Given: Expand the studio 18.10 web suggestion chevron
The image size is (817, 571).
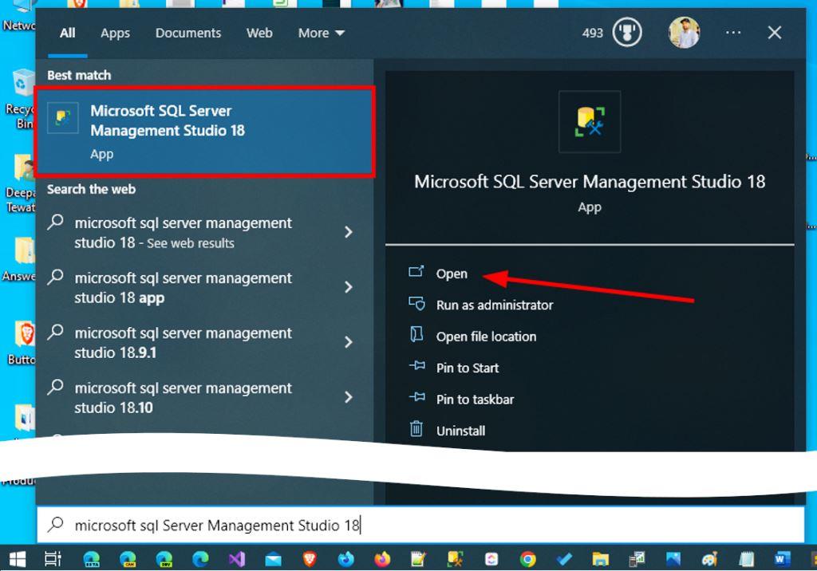Looking at the screenshot, I should pos(349,397).
